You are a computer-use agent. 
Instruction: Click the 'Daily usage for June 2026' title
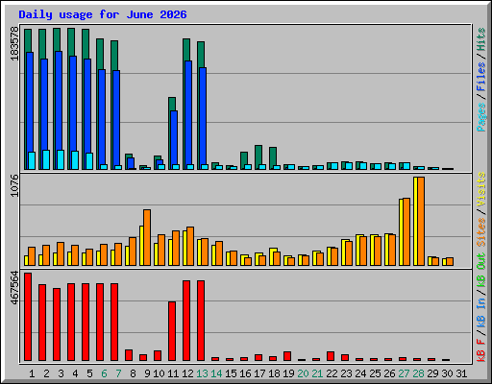[103, 14]
